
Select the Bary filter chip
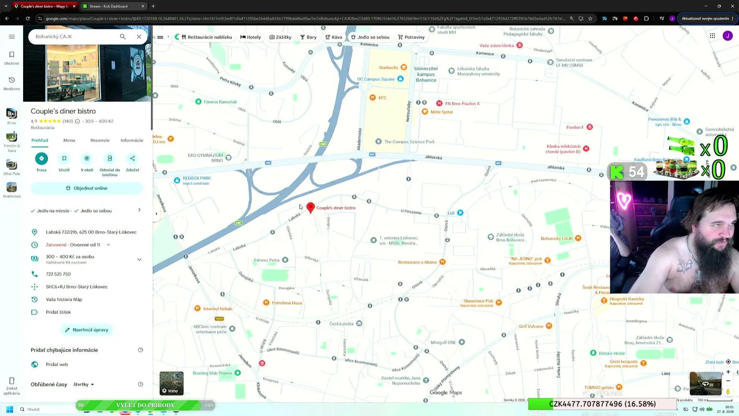pos(308,37)
